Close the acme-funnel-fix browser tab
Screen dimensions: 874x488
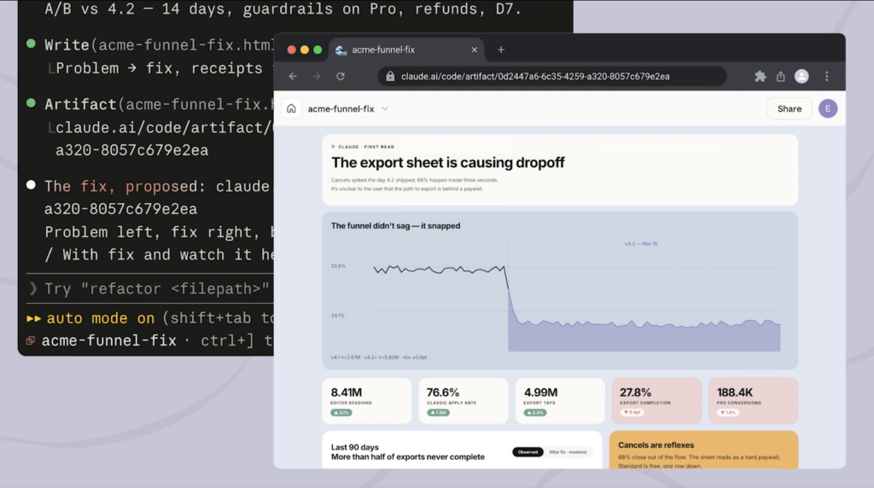(x=475, y=49)
